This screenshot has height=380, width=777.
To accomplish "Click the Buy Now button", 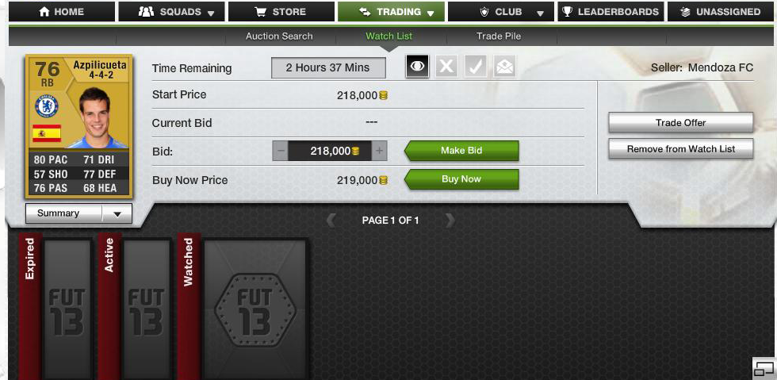I will click(x=461, y=179).
